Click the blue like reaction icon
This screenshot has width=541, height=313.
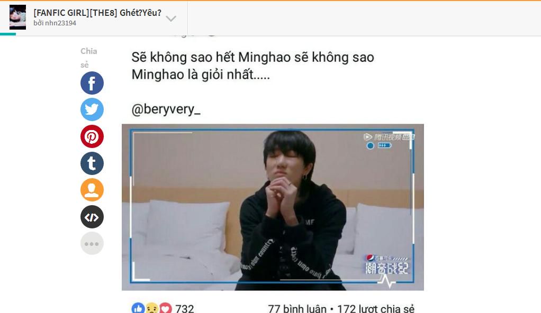(138, 309)
